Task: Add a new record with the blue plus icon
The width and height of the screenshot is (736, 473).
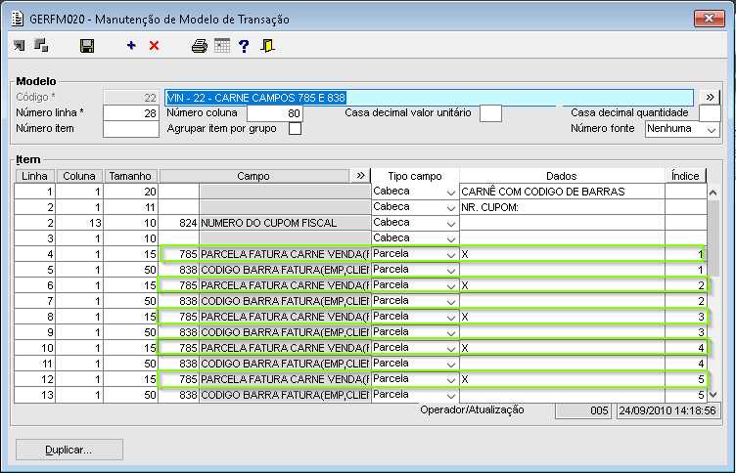Action: [131, 46]
